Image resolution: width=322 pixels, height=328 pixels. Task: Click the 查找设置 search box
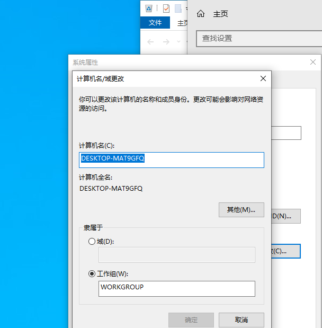pos(259,39)
